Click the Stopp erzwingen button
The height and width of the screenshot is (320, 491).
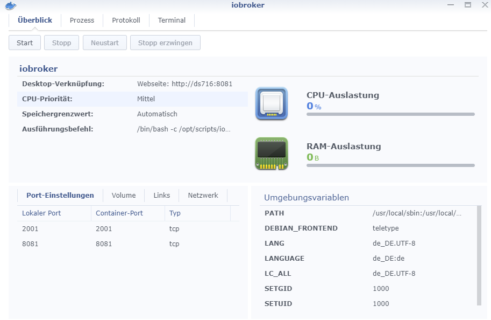165,43
